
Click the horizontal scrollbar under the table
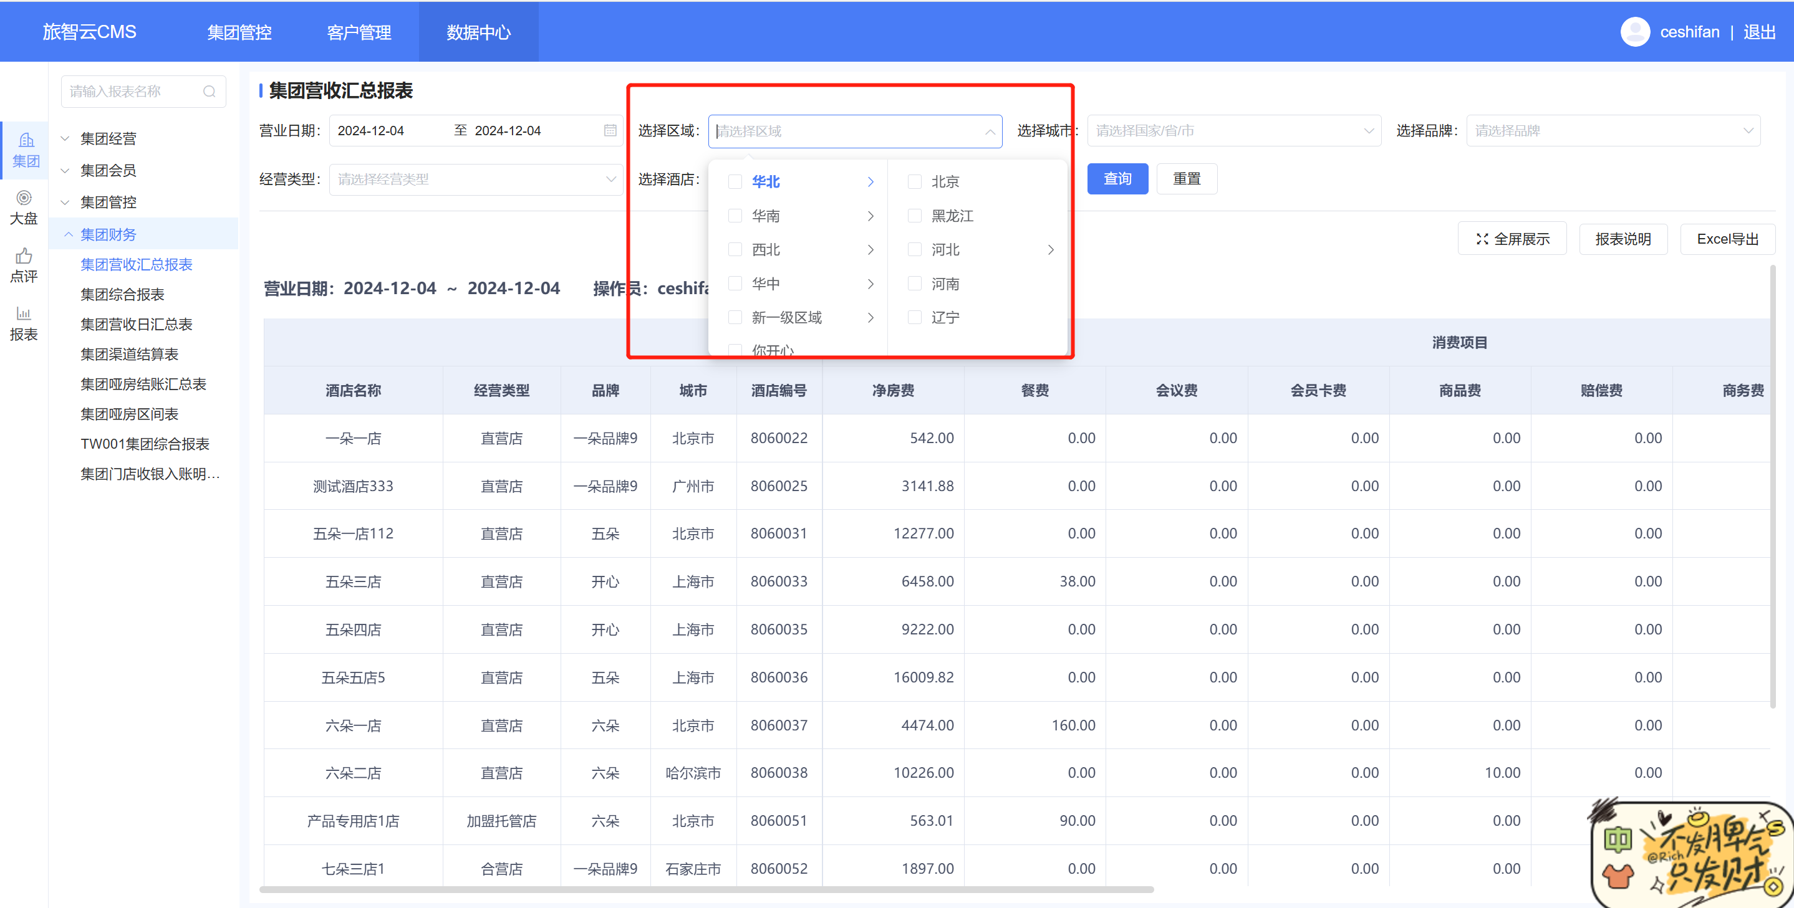pos(706,889)
